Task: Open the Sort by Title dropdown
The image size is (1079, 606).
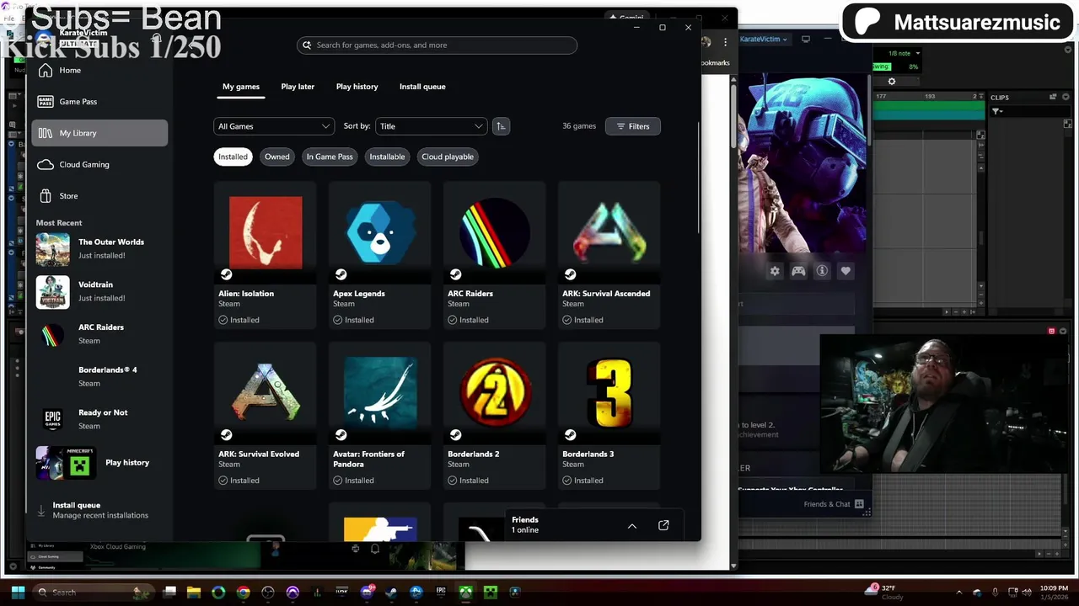Action: tap(431, 126)
